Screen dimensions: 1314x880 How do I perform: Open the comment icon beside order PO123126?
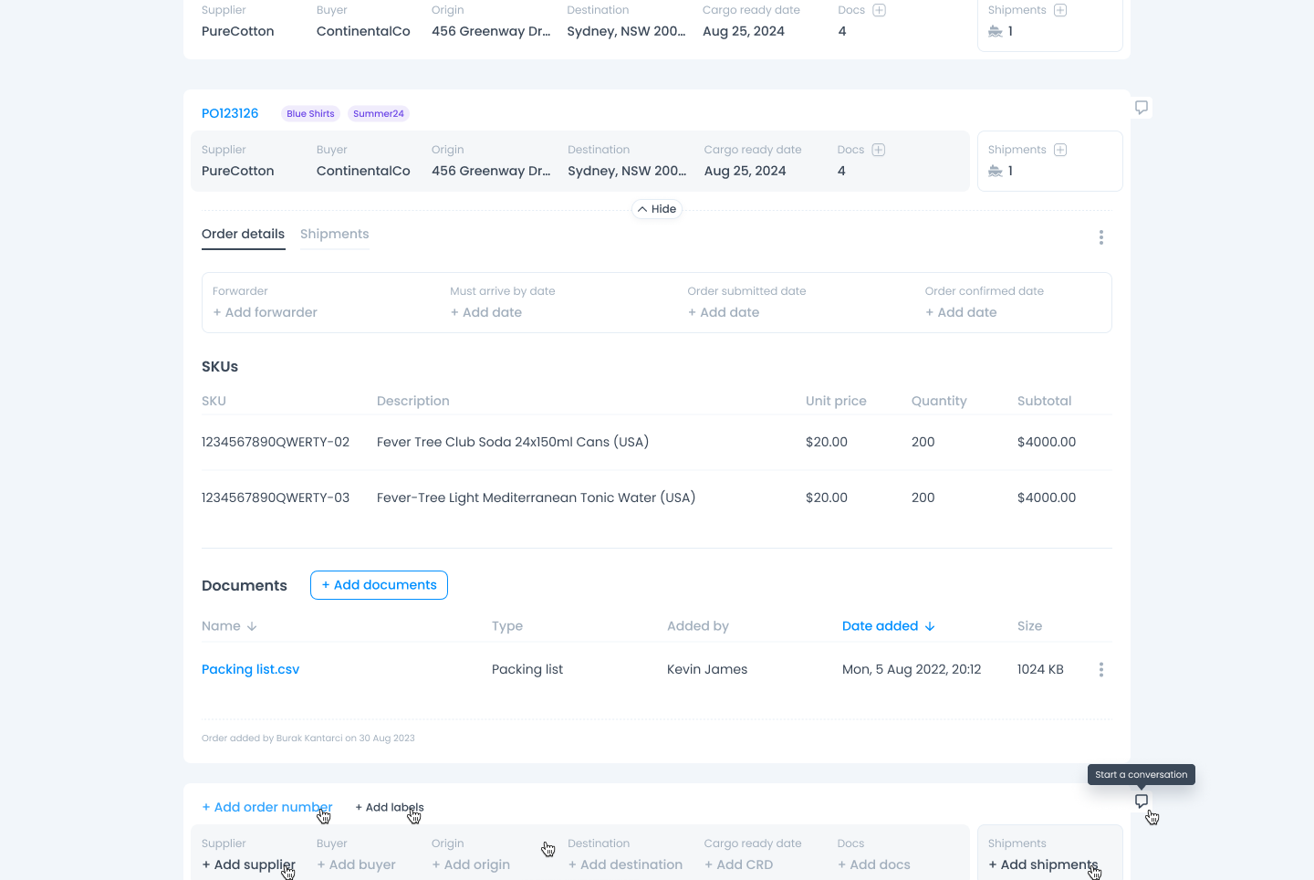click(1141, 108)
